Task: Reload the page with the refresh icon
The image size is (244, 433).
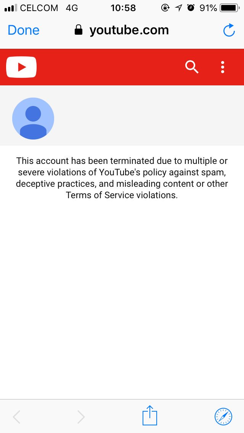Action: click(x=229, y=30)
